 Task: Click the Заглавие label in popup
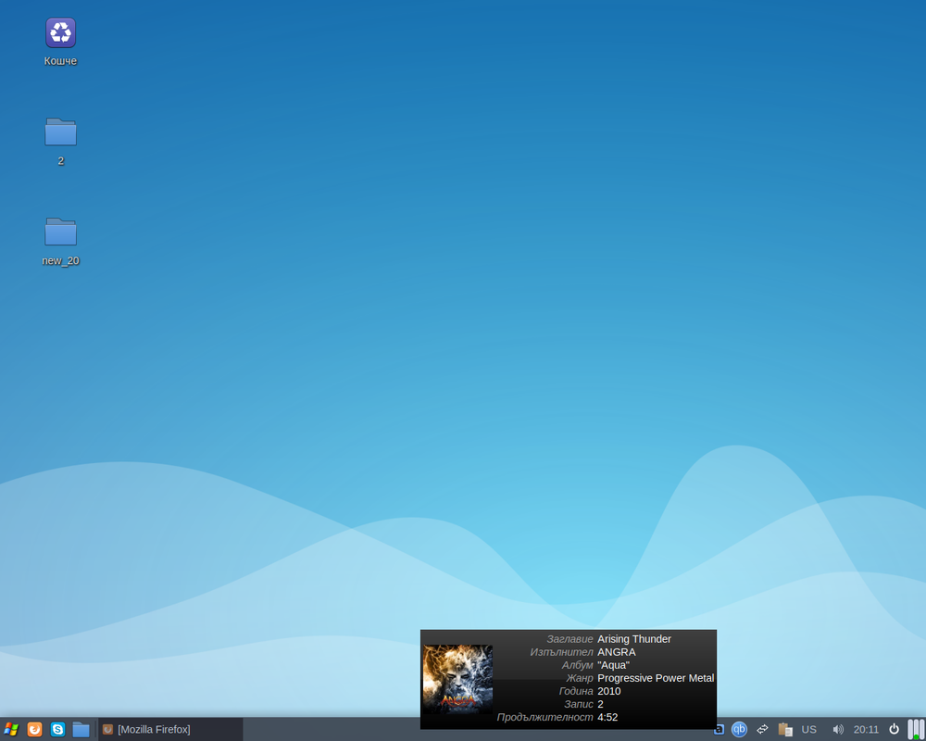569,639
